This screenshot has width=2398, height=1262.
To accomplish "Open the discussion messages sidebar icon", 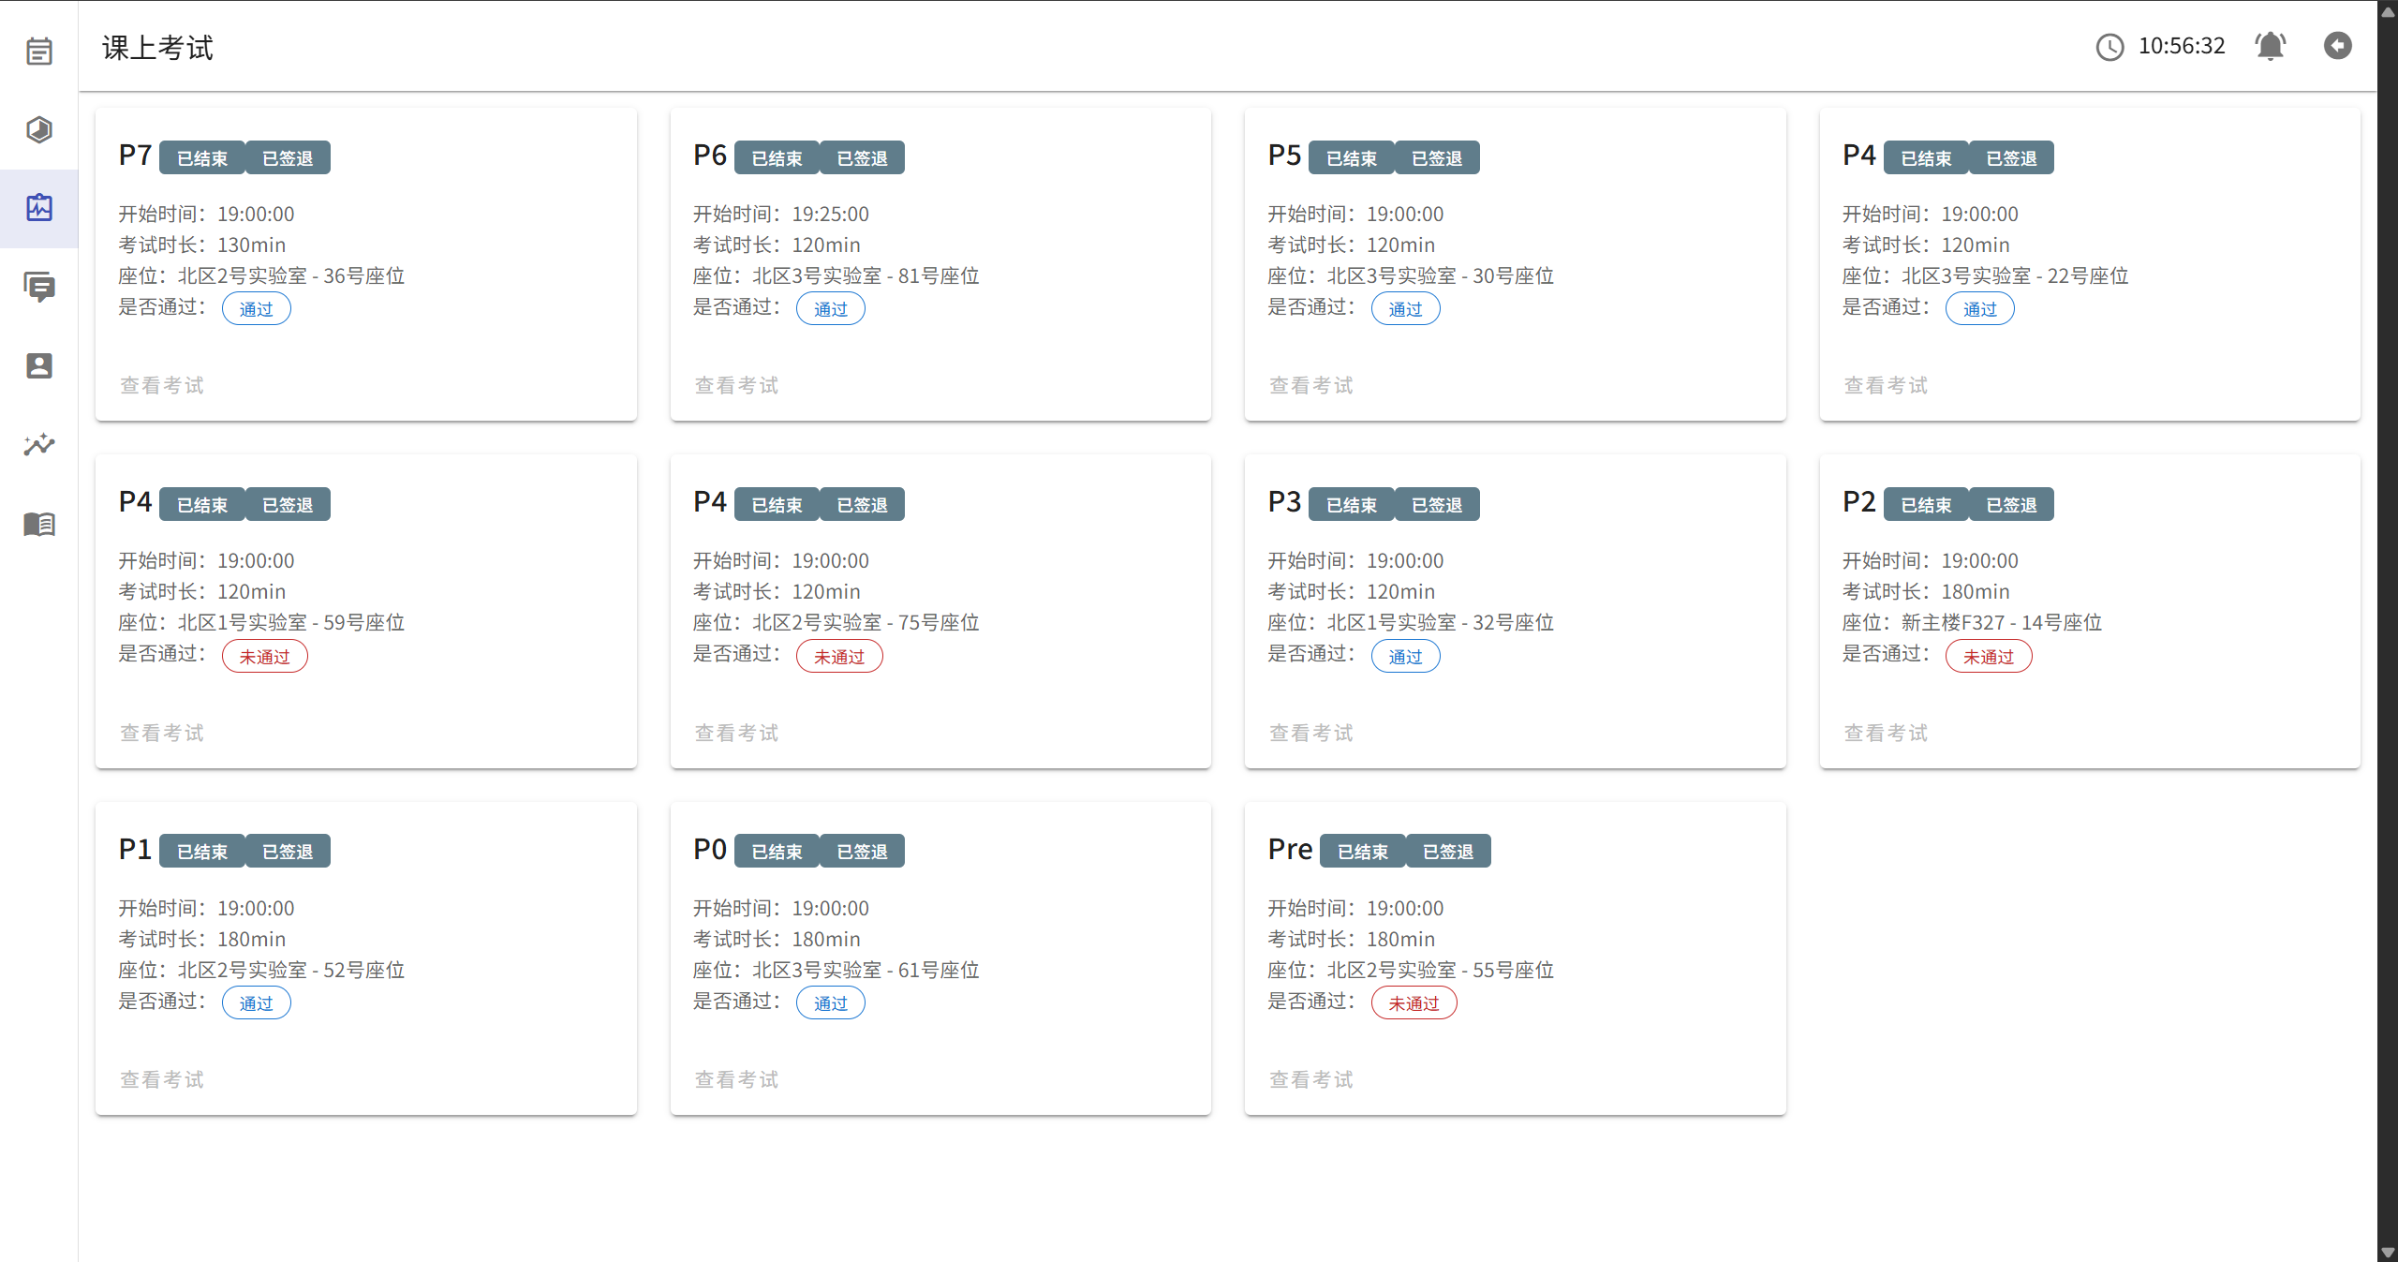I will click(x=38, y=287).
